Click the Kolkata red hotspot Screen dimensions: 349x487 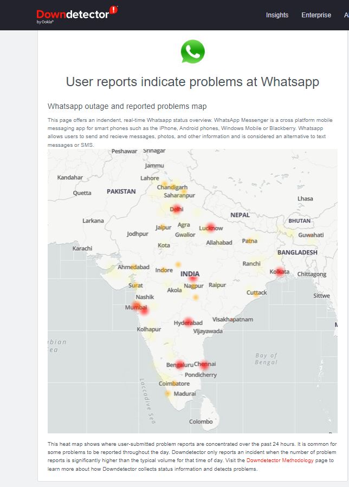(280, 271)
